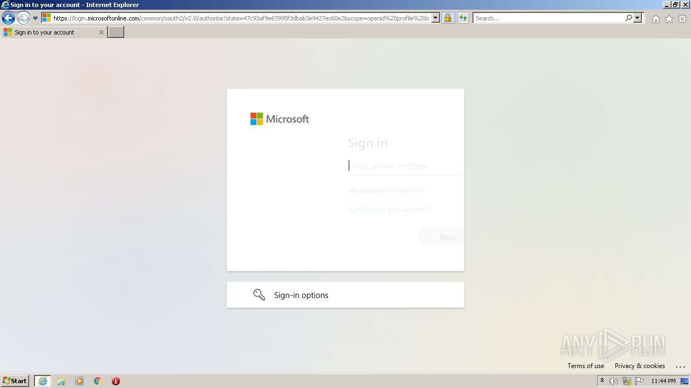Click the clock showing 11:44 PM
The image size is (691, 388).
663,381
